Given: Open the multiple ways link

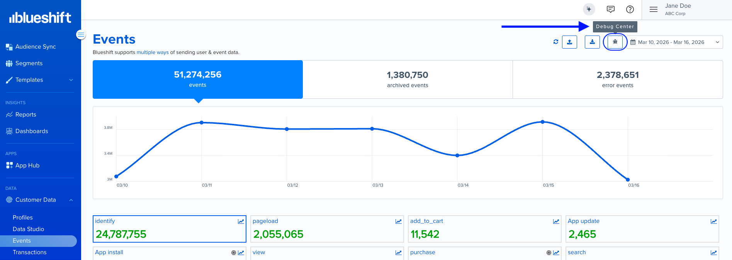Looking at the screenshot, I should [x=153, y=52].
